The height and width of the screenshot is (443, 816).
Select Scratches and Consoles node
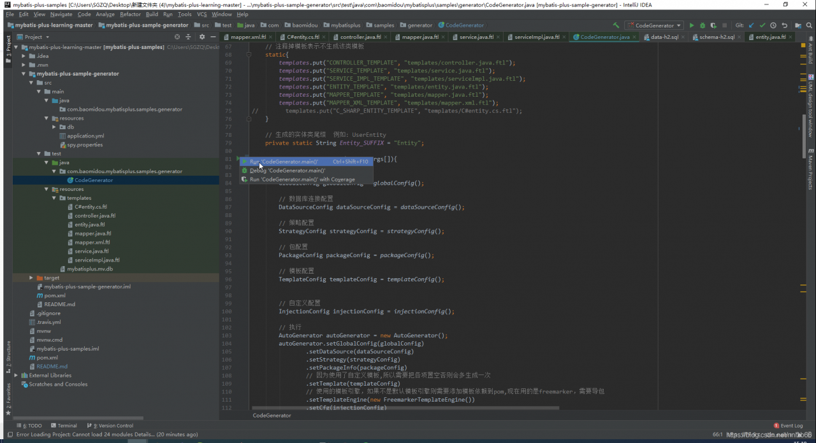coord(58,384)
